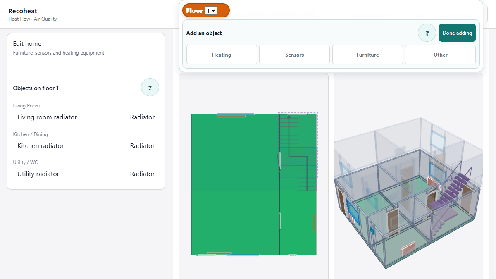
Task: Click the Living Room group label
Action: point(26,106)
